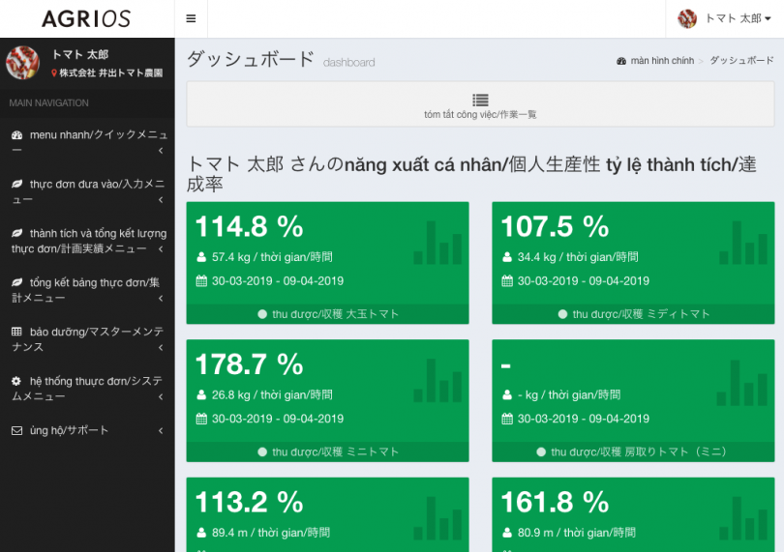Click bar chart icon in 107.5 % card
This screenshot has width=784, height=552.
point(743,243)
